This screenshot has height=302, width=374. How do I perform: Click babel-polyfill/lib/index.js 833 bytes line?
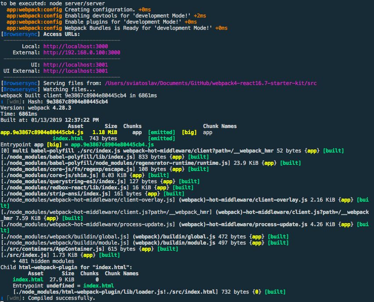point(105,157)
